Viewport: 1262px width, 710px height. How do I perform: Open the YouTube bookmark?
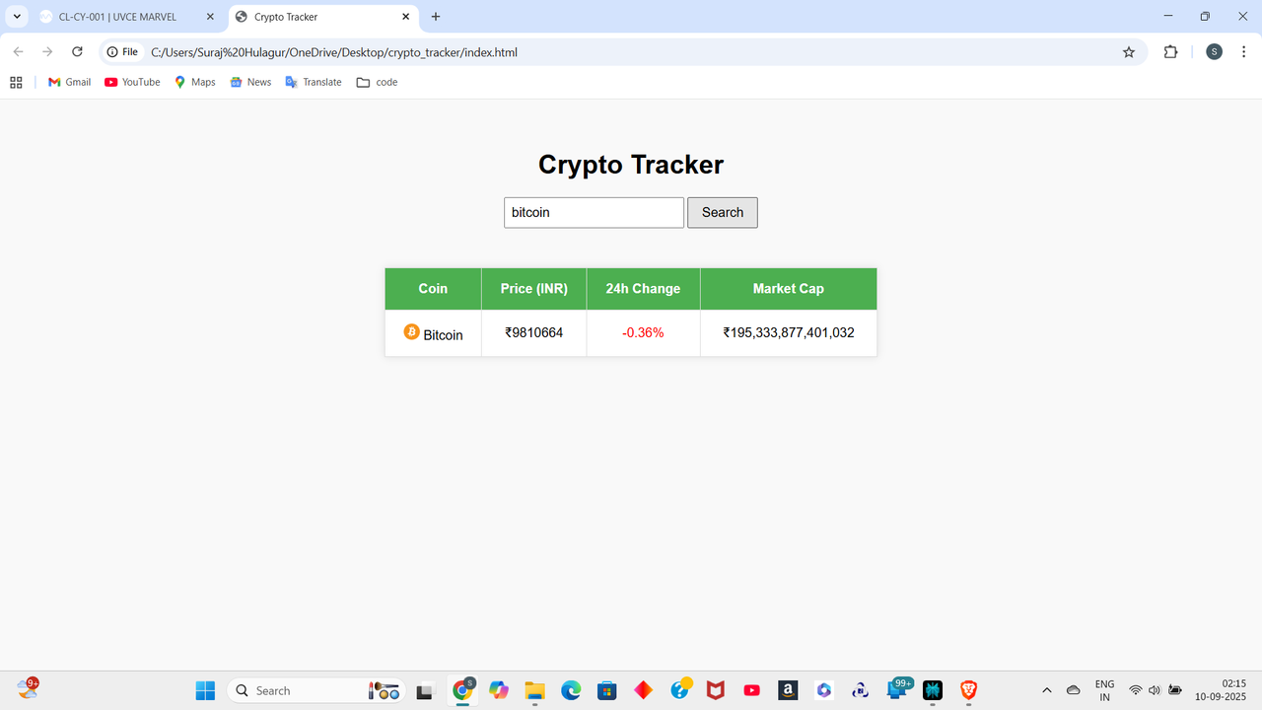[132, 82]
